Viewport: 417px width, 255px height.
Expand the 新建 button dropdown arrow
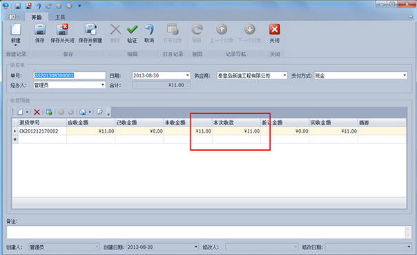pos(16,45)
